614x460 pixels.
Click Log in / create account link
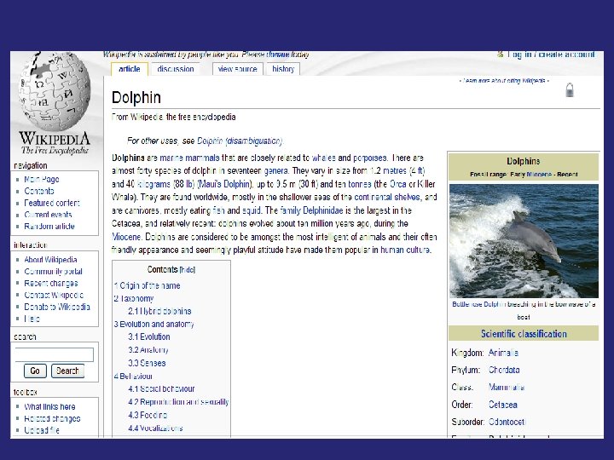click(x=551, y=55)
